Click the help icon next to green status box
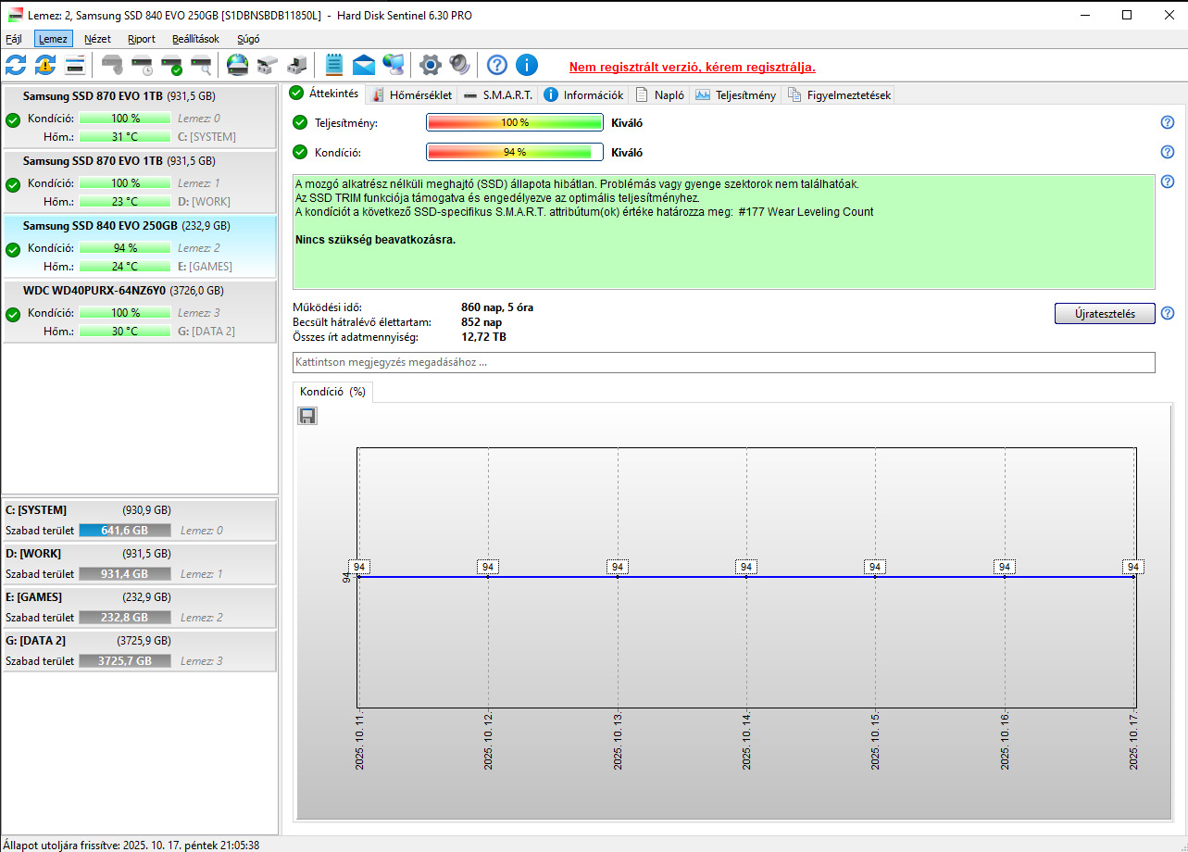 [1168, 182]
